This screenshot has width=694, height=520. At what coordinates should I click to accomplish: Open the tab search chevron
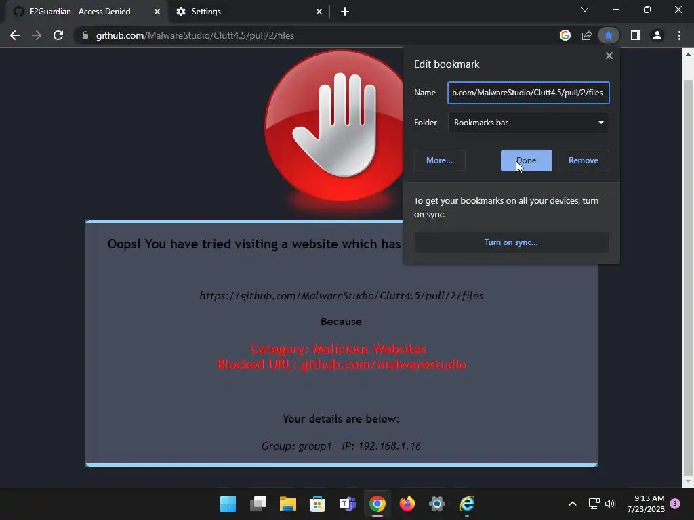tap(585, 9)
